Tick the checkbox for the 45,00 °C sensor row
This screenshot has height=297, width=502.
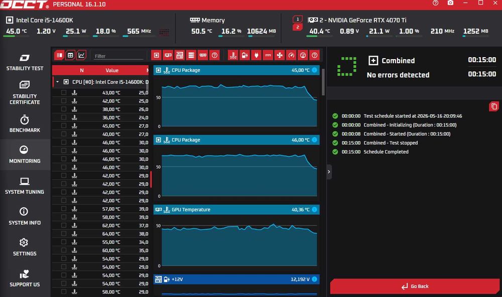point(64,126)
